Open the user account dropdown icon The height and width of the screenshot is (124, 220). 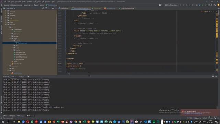161,5
